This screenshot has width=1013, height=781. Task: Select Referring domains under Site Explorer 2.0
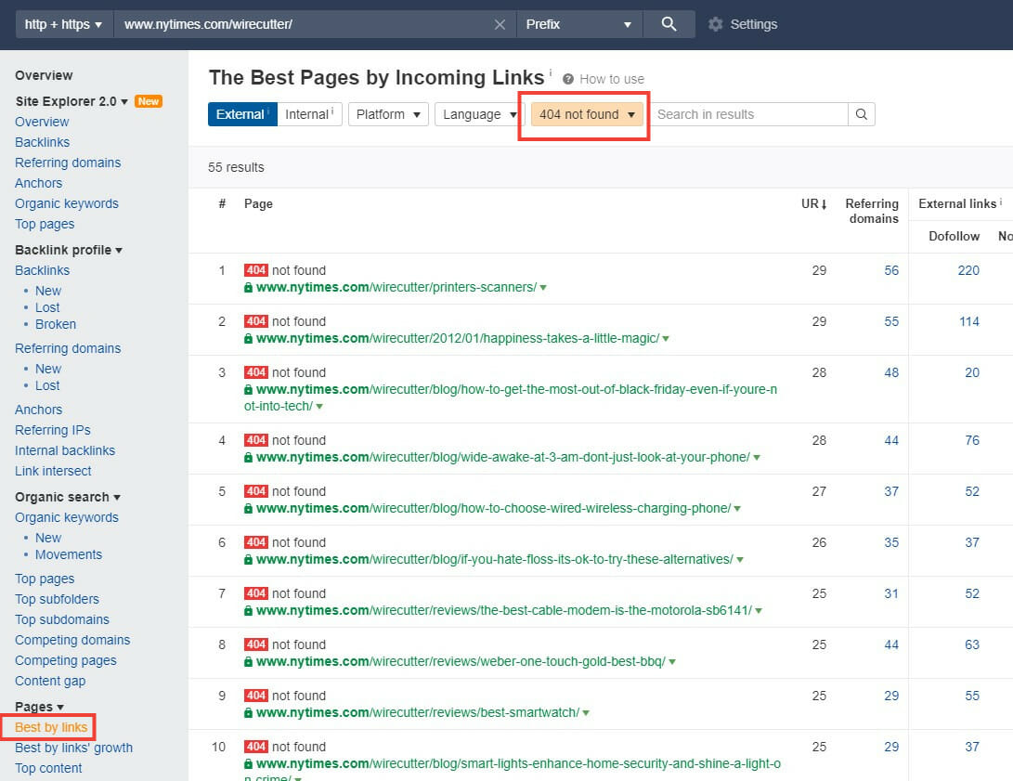(68, 163)
